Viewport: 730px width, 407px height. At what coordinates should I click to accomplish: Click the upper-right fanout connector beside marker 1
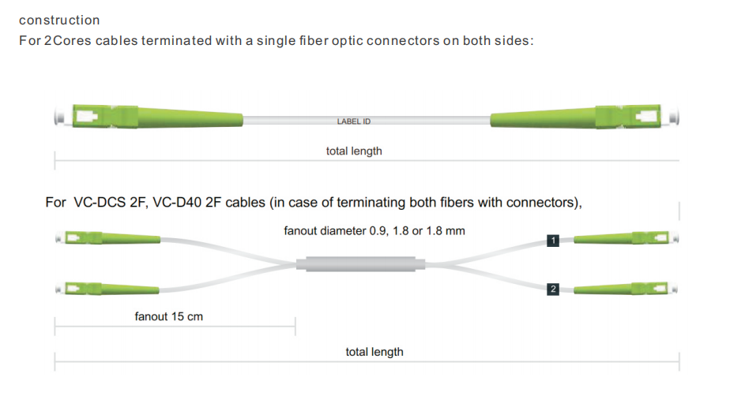tap(626, 238)
